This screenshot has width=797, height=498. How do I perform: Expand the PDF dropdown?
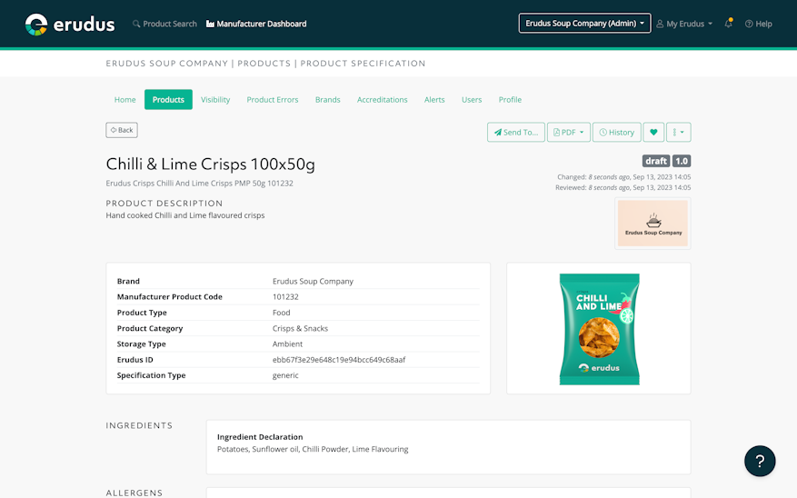tap(569, 132)
